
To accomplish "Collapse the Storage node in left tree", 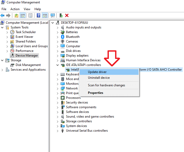I will pyautogui.click(x=2, y=60).
